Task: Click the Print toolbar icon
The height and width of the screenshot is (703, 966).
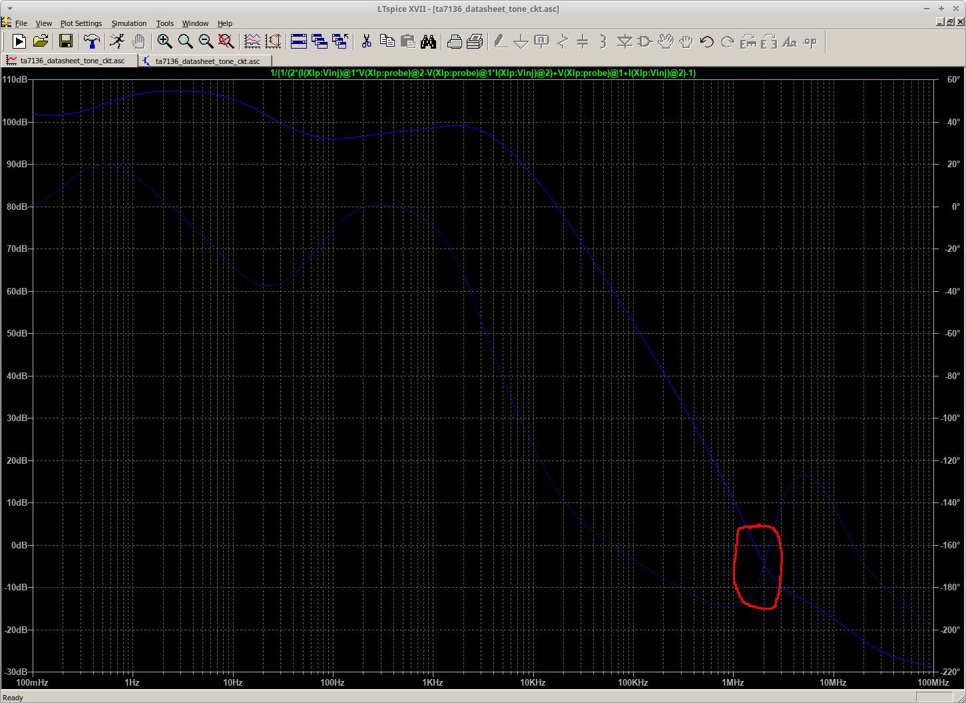Action: [x=475, y=42]
